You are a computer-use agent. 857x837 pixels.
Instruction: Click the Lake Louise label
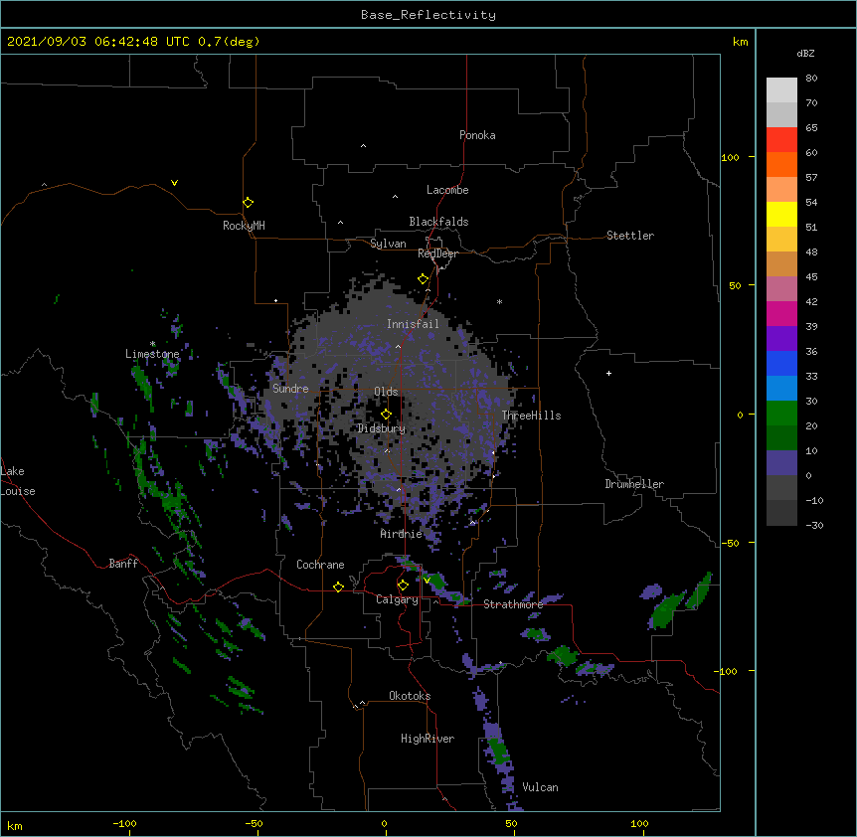click(18, 481)
